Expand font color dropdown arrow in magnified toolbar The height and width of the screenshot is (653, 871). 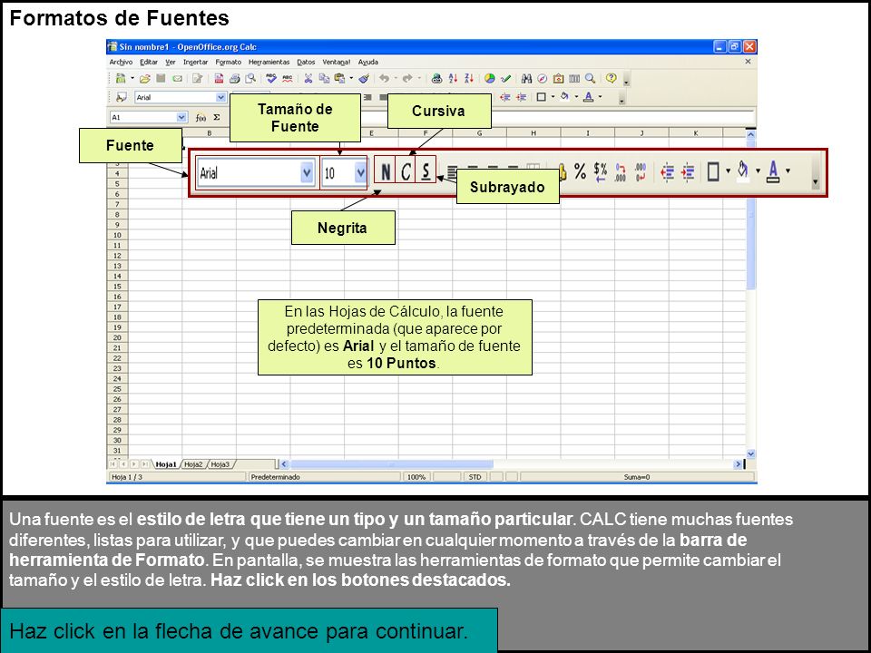pos(788,171)
